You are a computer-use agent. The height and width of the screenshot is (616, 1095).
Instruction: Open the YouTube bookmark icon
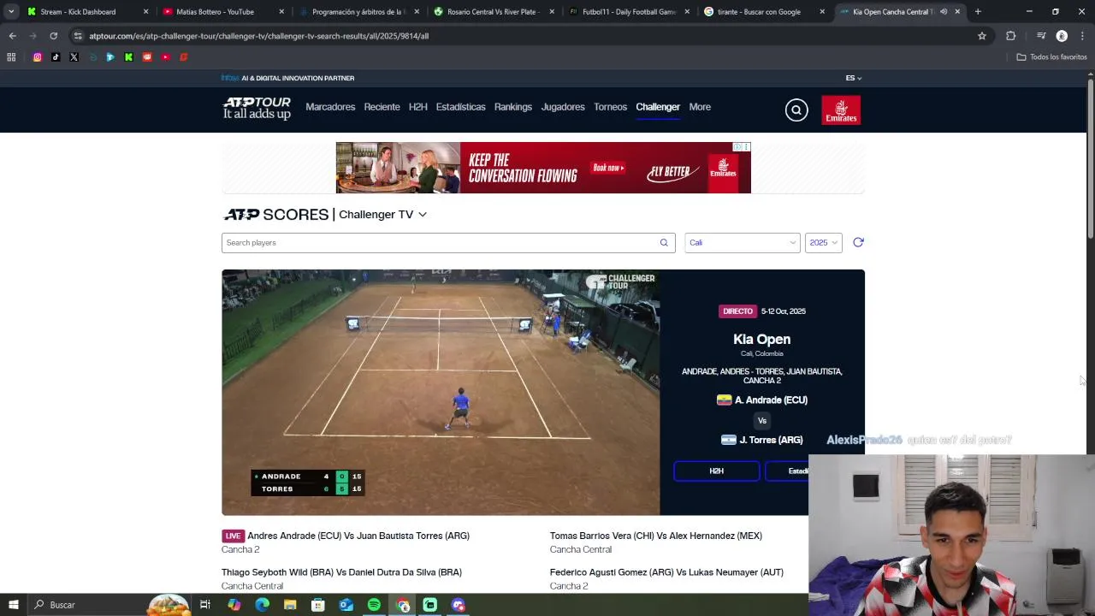tap(165, 57)
